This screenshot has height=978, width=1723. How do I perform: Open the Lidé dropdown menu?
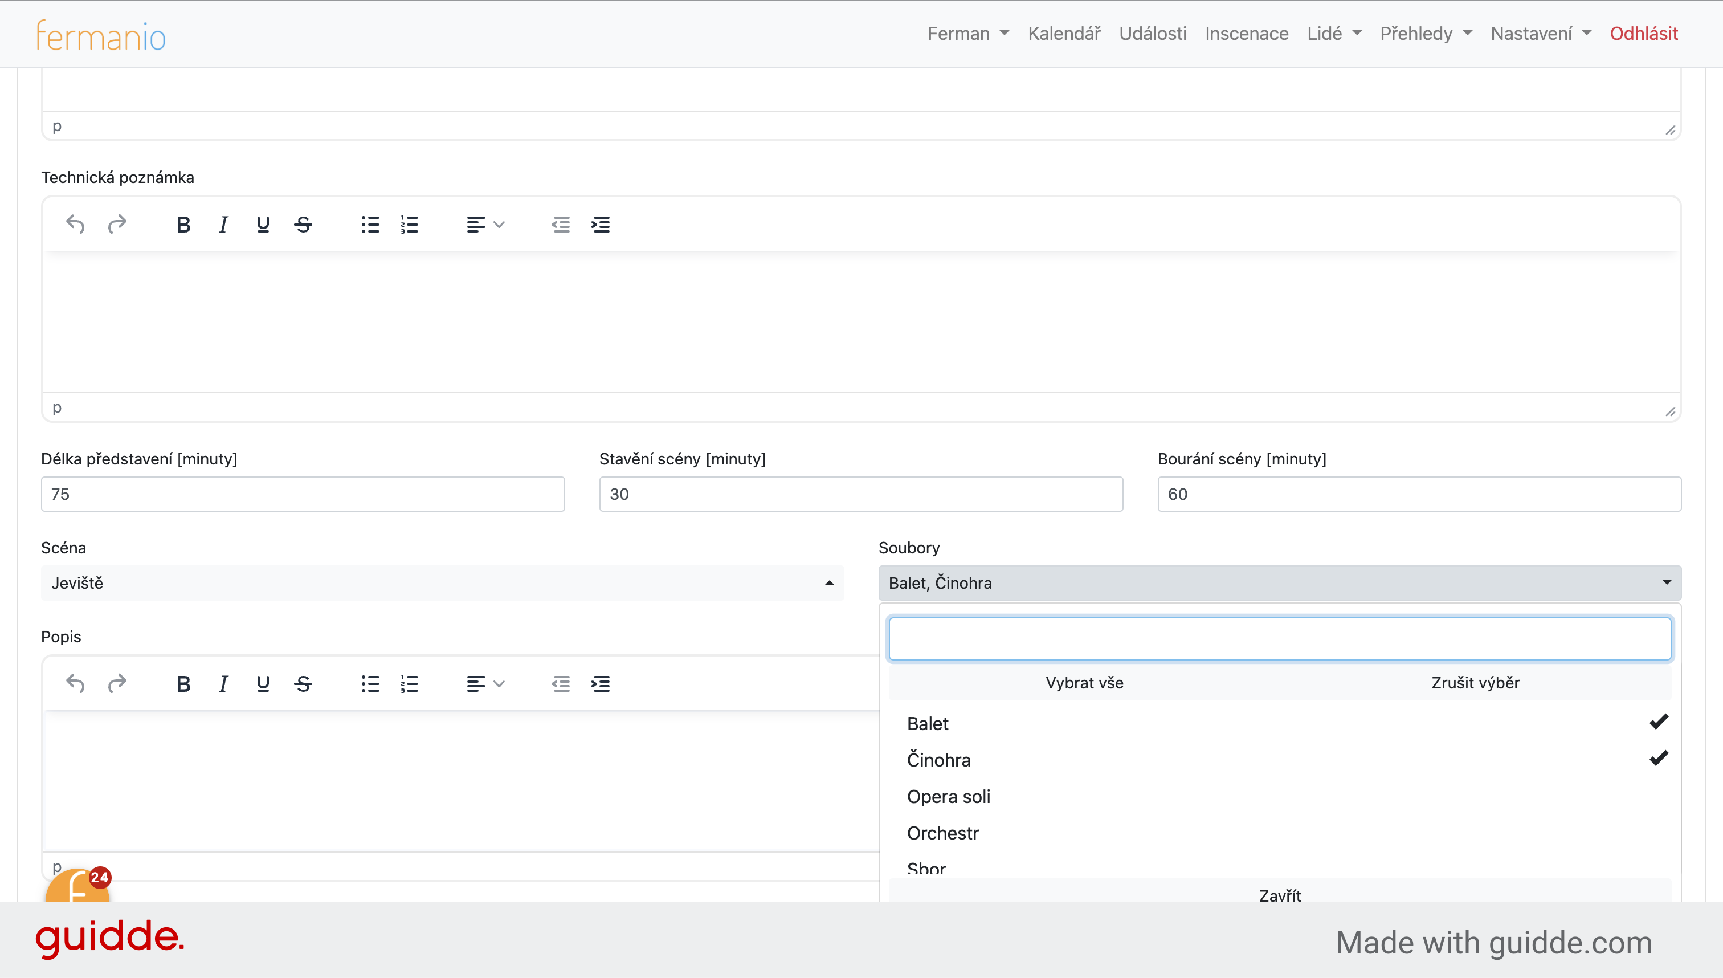1333,34
